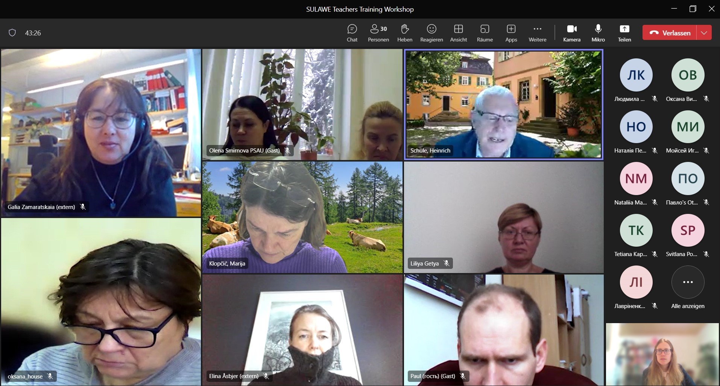720x386 pixels.
Task: Click the Лавріненк name text
Action: click(x=630, y=306)
